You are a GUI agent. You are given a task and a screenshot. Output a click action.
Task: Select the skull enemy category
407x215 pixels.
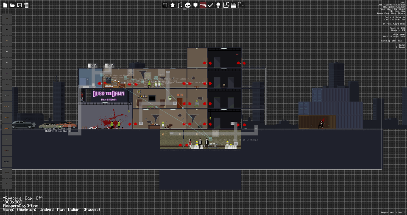point(188,5)
